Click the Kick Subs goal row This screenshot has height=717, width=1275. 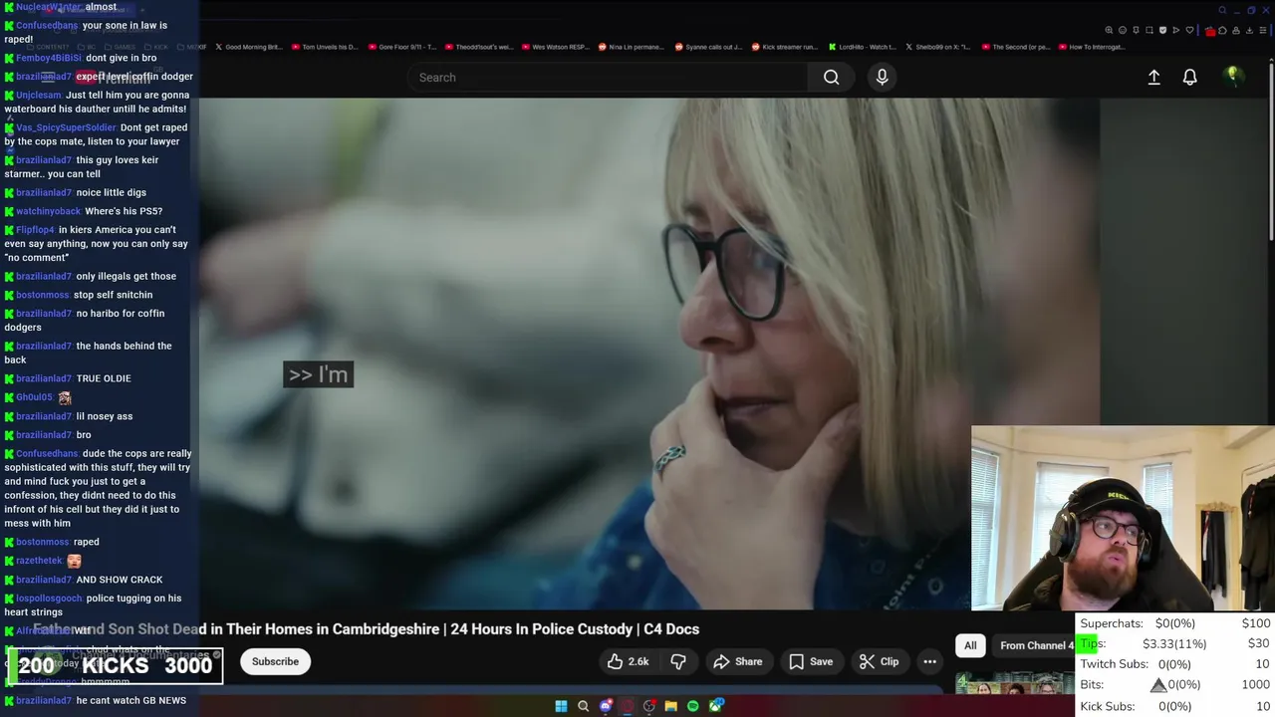1175,706
